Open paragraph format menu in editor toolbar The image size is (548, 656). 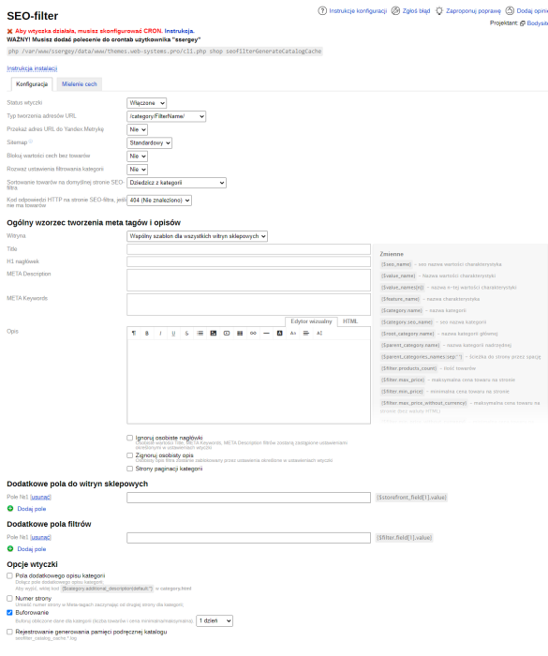tap(134, 333)
